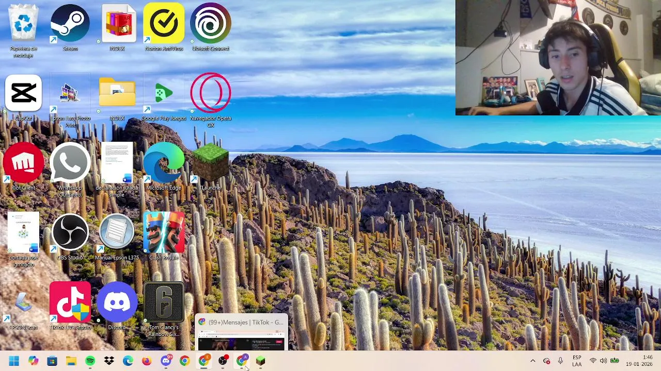Open Copilot from the taskbar

33,361
